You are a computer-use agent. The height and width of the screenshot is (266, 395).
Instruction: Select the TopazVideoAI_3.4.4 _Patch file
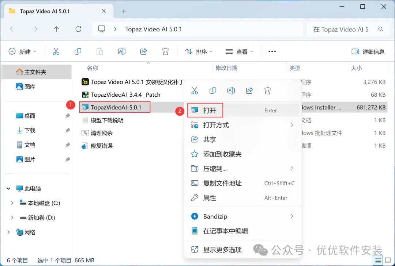(x=121, y=95)
